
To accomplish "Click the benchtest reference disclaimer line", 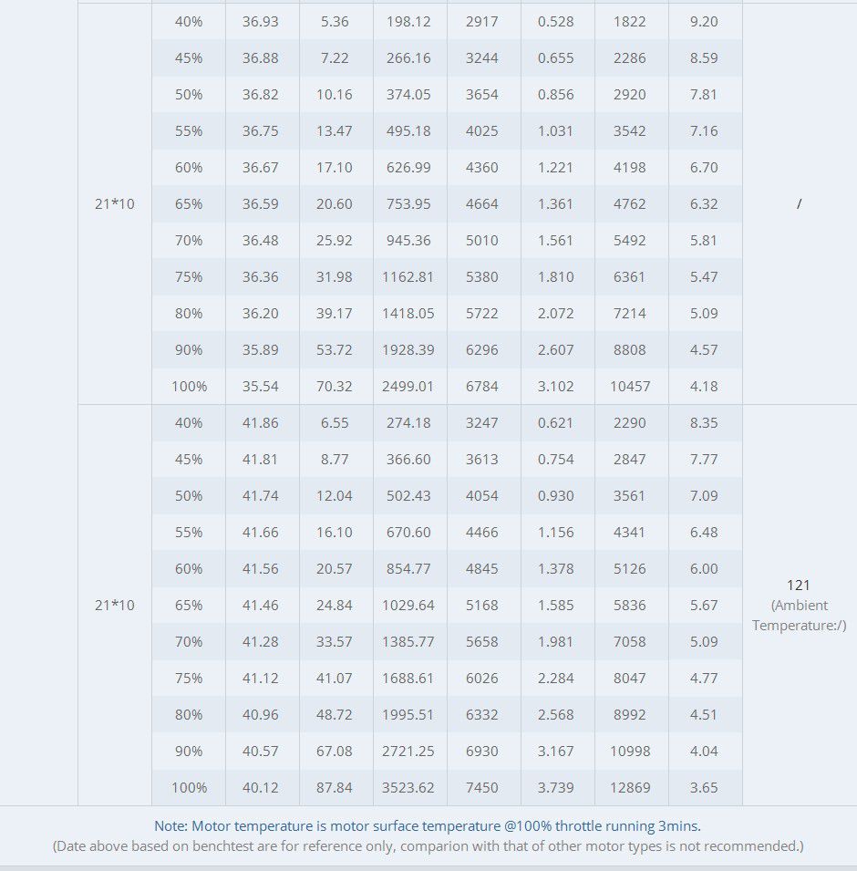I will point(428,846).
